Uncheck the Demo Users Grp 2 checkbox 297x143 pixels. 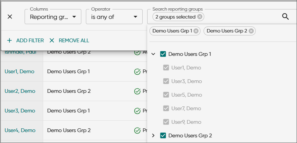163,135
